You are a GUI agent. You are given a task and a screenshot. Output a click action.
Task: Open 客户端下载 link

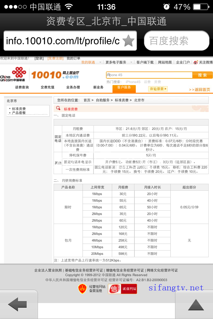point(145,62)
